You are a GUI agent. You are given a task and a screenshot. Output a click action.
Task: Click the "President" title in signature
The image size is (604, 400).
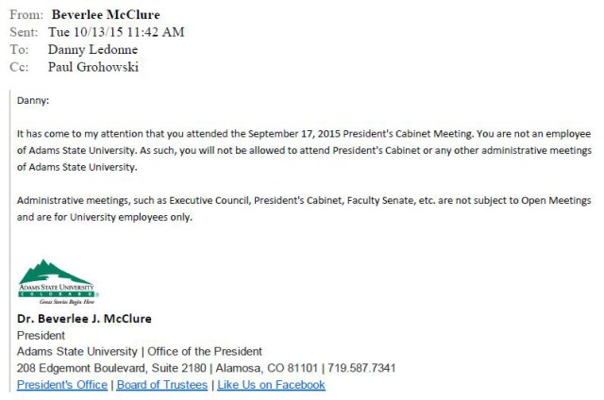coord(41,335)
